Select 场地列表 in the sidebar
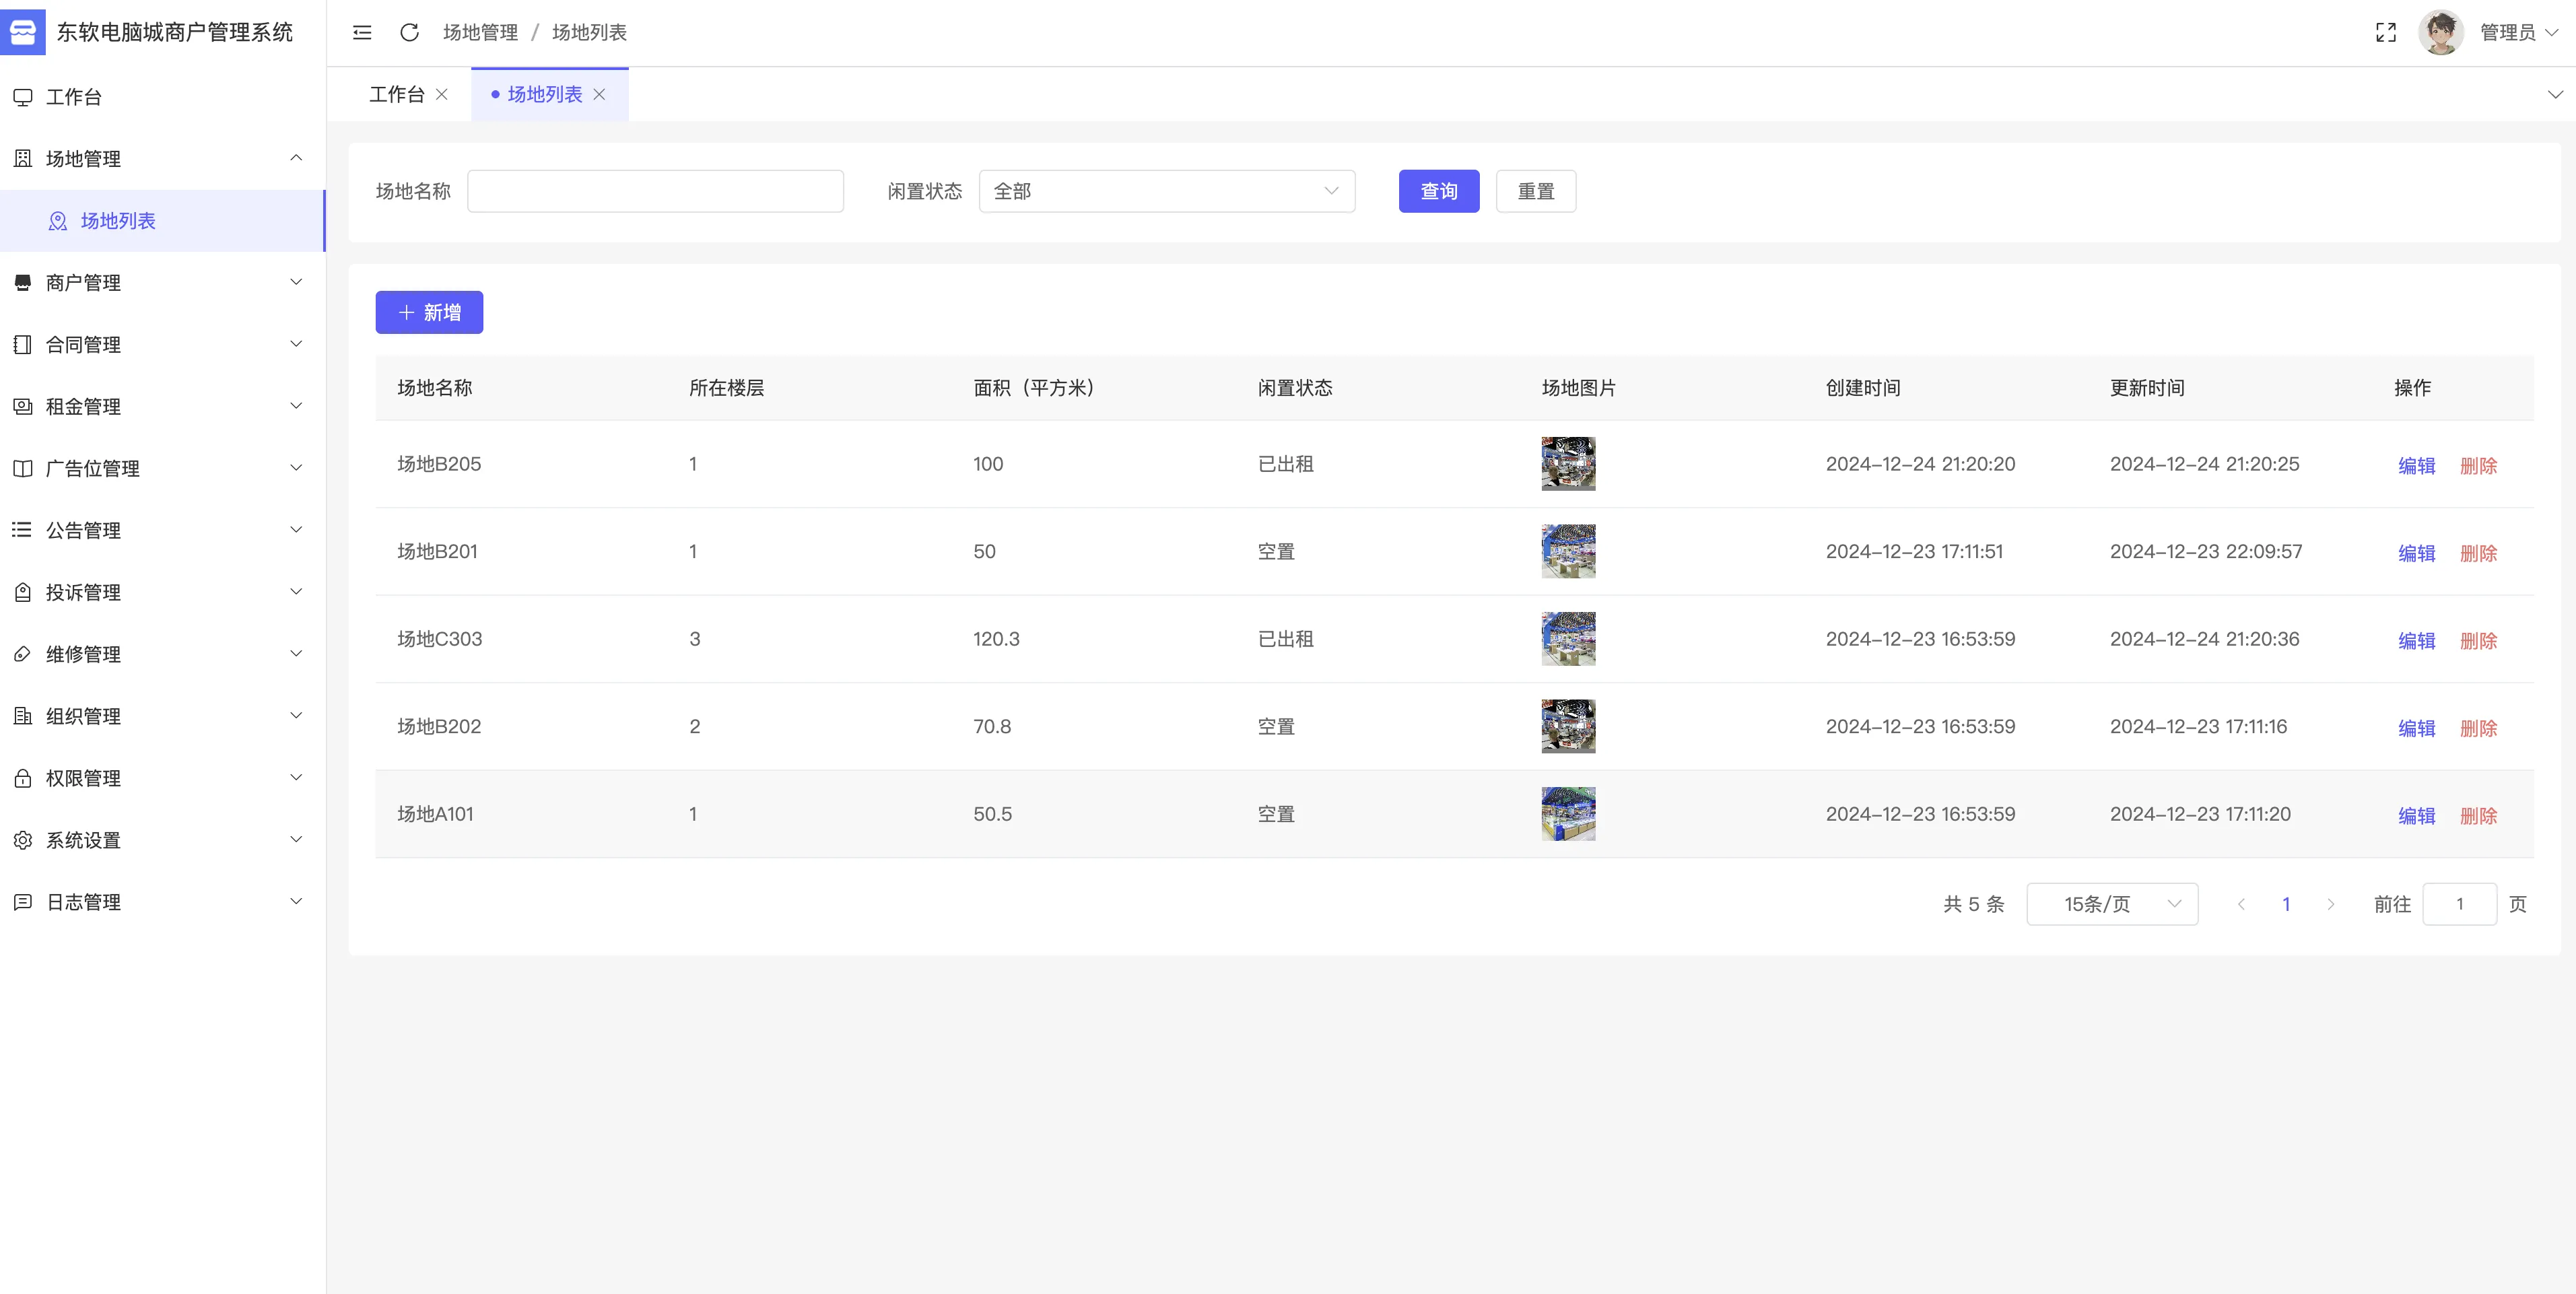 tap(118, 221)
